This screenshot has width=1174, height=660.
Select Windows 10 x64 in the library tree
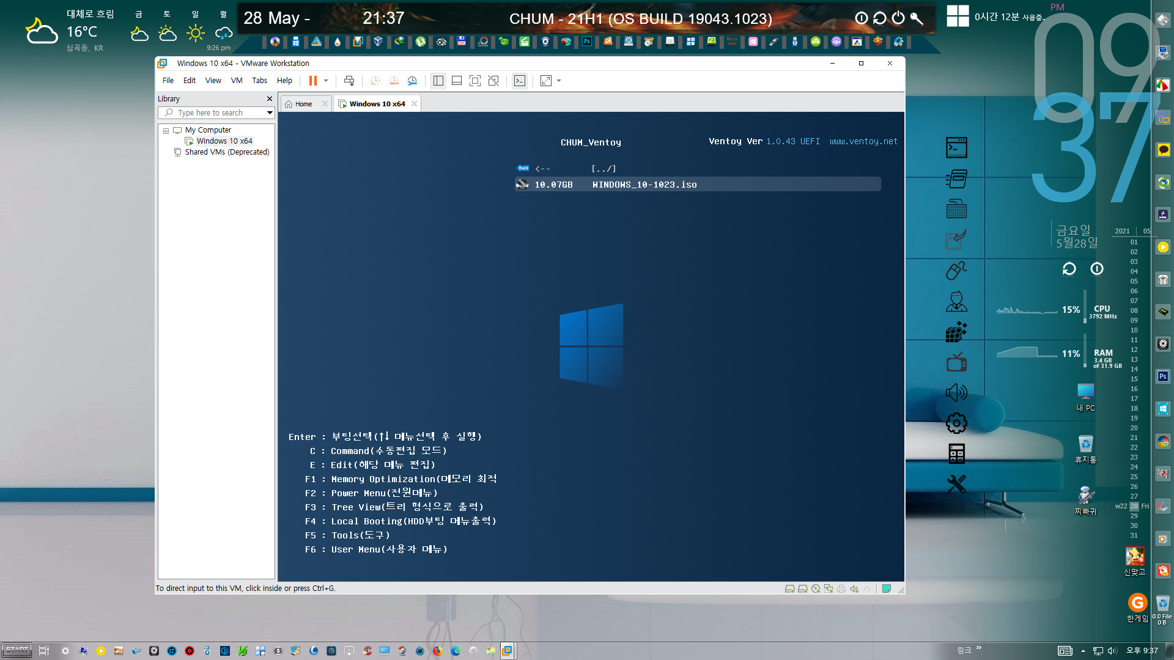pyautogui.click(x=224, y=141)
